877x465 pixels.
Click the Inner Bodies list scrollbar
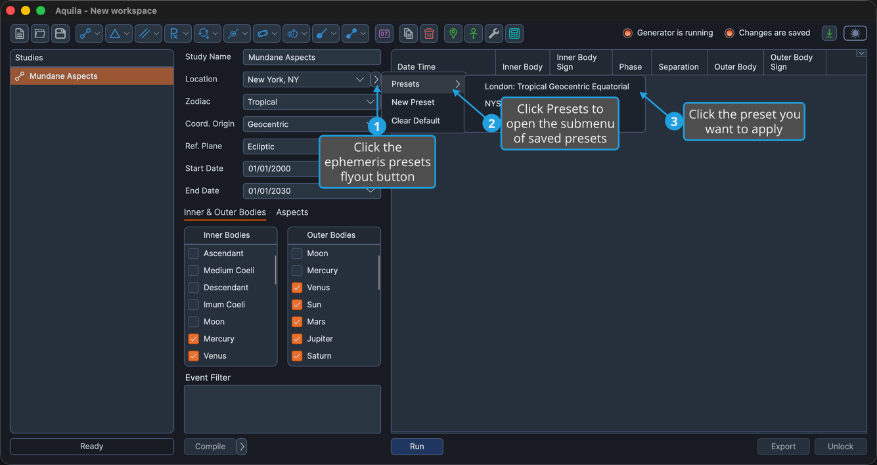click(x=275, y=270)
